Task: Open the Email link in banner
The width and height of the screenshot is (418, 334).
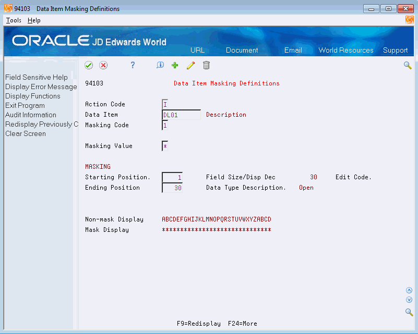Action: (293, 51)
